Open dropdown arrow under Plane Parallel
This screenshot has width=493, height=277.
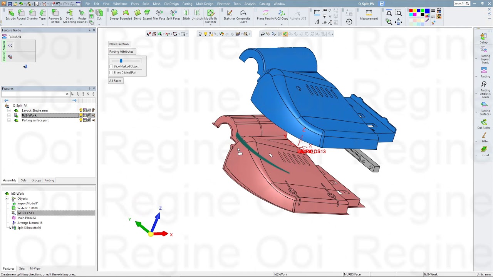tap(265, 25)
